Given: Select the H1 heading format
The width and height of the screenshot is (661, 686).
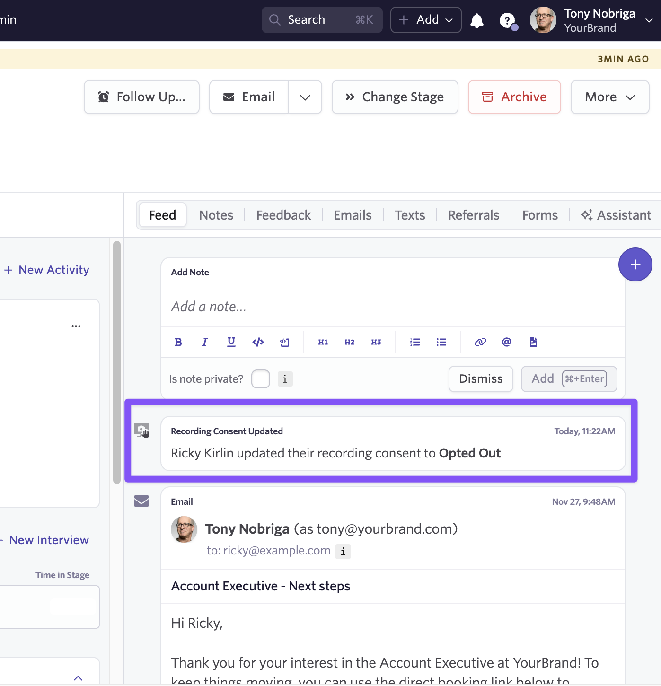Looking at the screenshot, I should pos(323,342).
